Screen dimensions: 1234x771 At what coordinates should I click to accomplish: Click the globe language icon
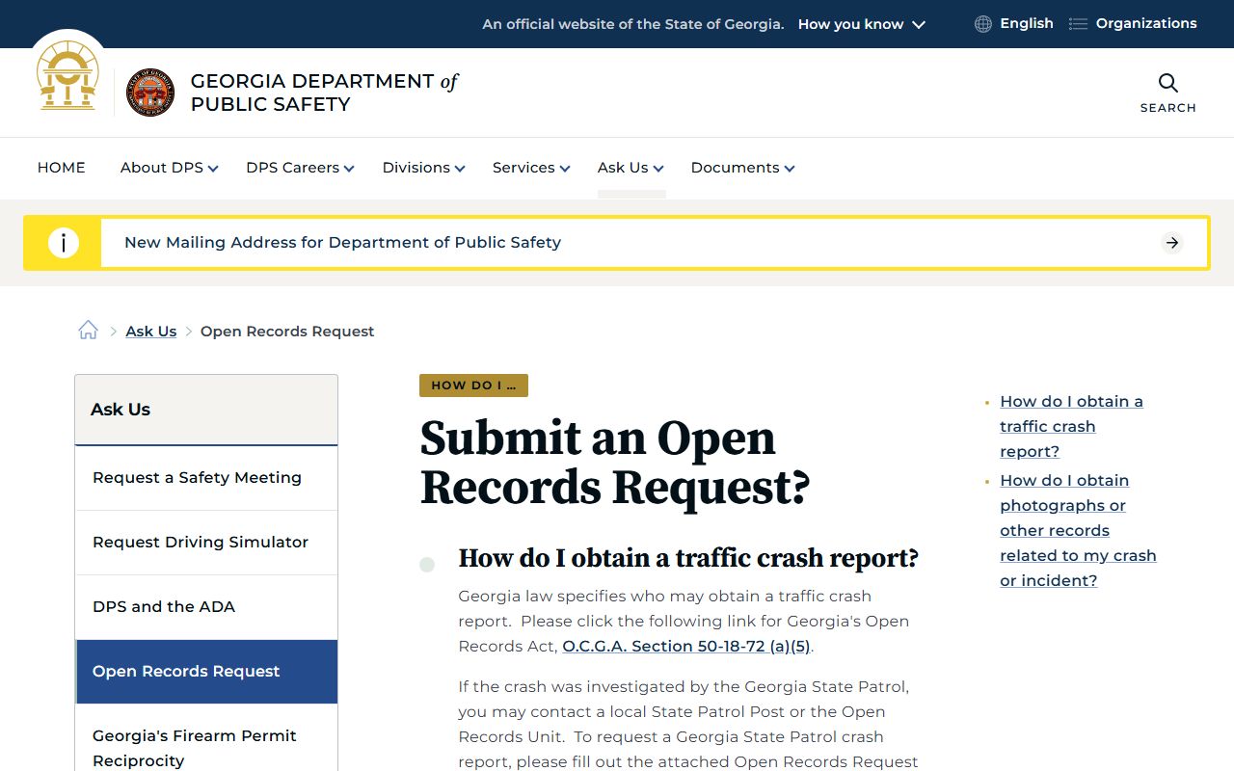pyautogui.click(x=982, y=24)
